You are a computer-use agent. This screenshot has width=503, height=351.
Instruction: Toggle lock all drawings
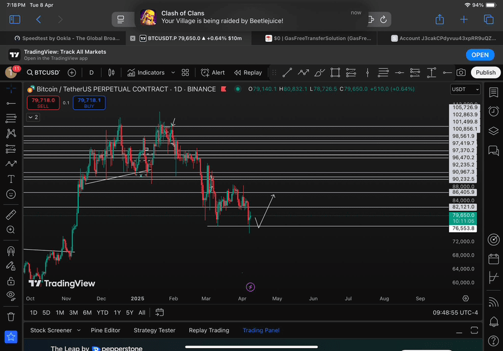tap(11, 281)
